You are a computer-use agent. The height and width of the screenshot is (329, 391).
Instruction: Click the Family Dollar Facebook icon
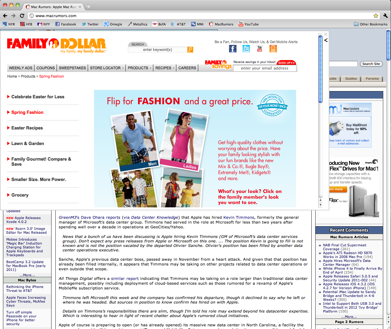233,49
